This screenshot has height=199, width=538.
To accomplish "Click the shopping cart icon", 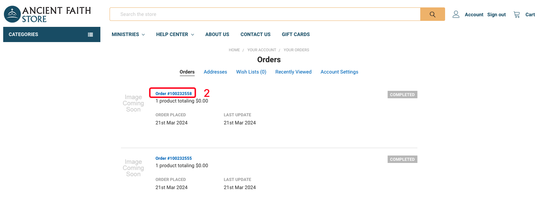I will pos(517,14).
